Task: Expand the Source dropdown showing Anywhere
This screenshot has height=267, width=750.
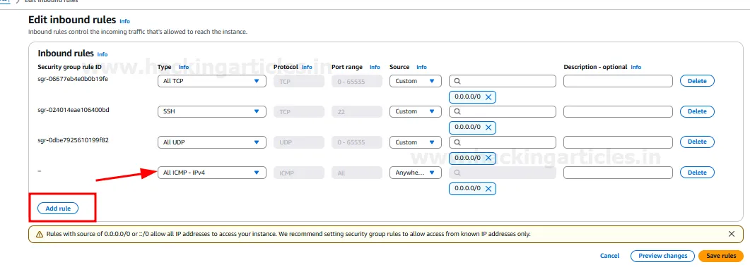Action: [x=415, y=173]
